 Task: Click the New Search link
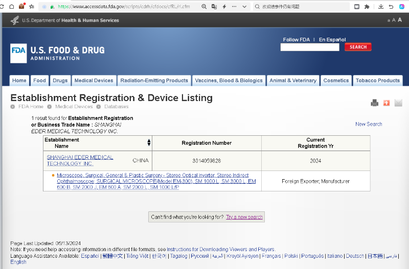click(x=369, y=124)
